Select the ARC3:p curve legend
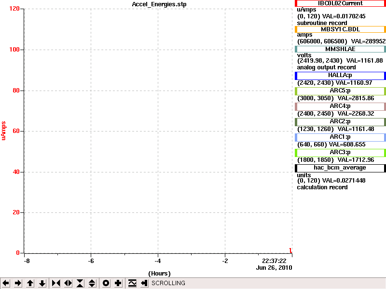This screenshot has height=289, width=386. click(340, 153)
